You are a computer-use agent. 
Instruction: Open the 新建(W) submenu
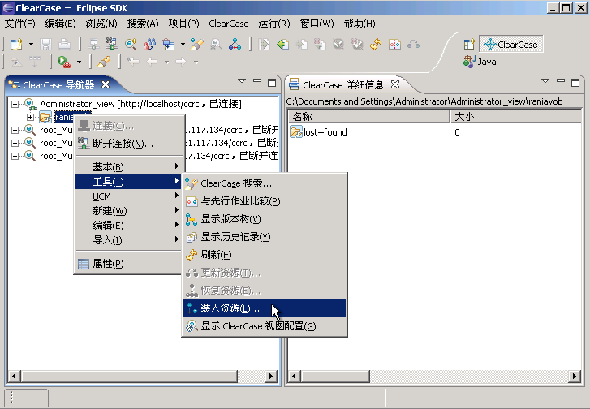point(128,211)
